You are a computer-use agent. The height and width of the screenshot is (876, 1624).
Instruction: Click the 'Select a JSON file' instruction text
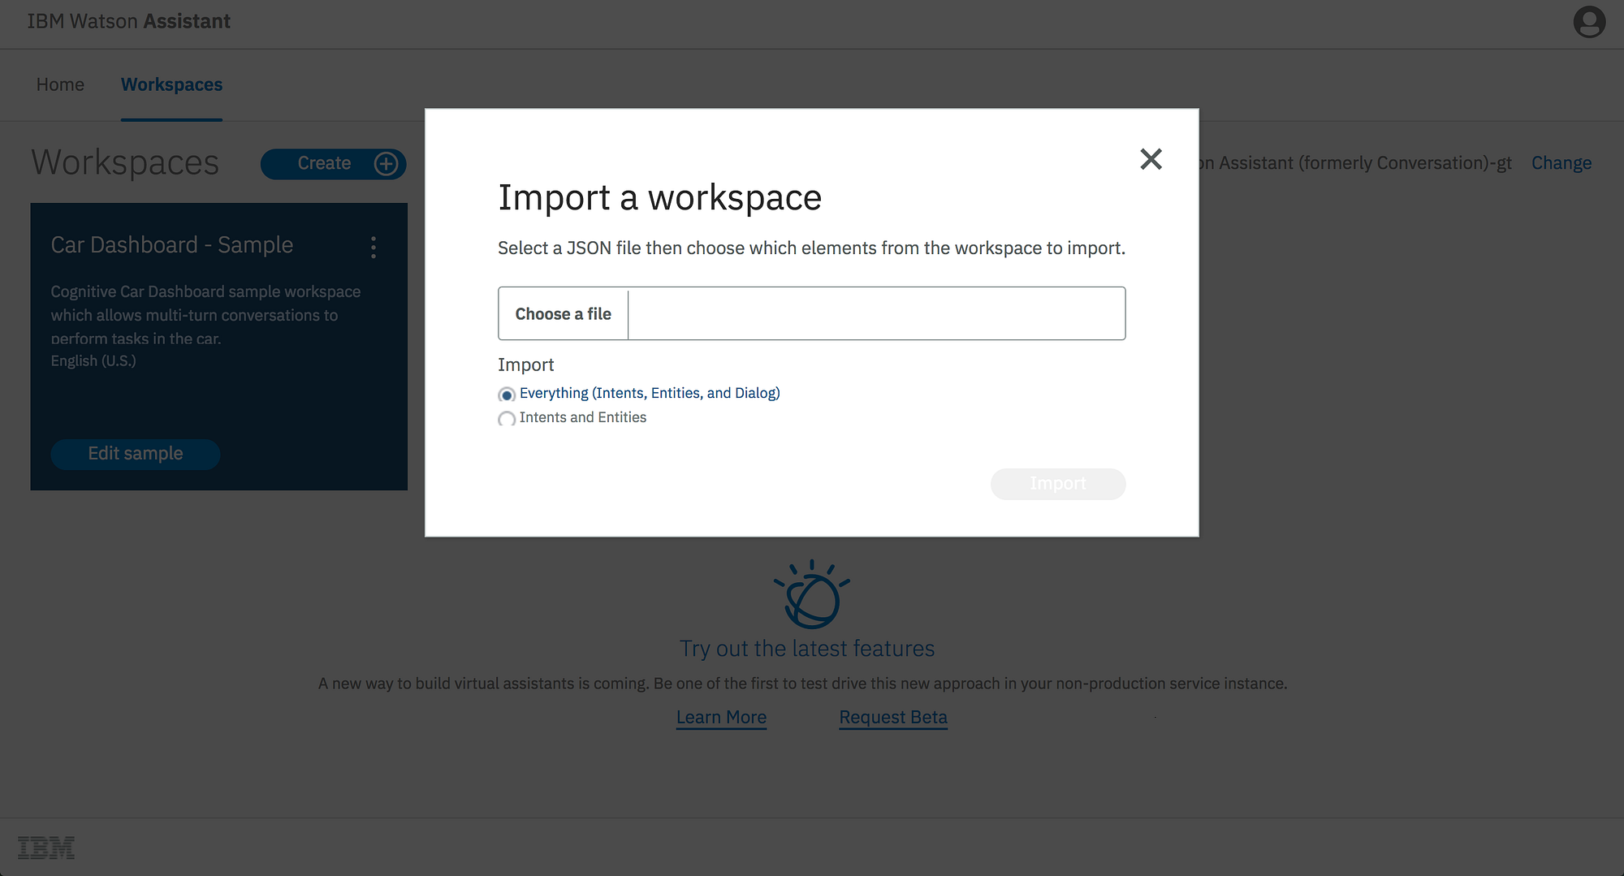811,248
